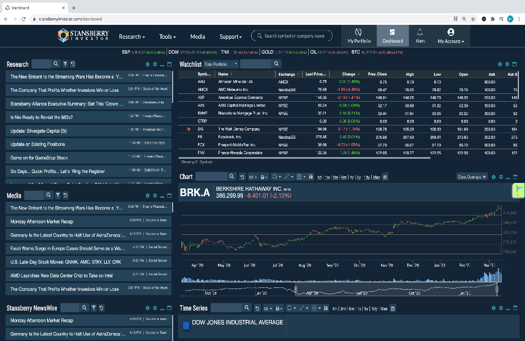Click the chart range navigator left handle
Viewport: 525px width, 341px height.
pos(295,289)
